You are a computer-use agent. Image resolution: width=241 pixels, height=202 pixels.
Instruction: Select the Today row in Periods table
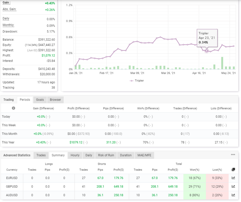coord(119,117)
